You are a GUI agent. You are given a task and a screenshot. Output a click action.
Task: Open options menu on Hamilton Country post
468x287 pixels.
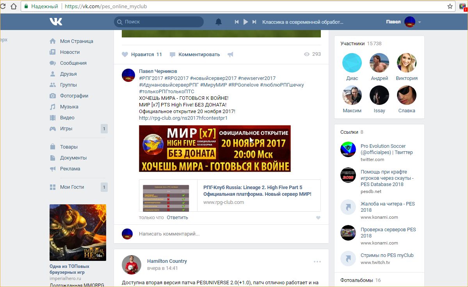[317, 262]
